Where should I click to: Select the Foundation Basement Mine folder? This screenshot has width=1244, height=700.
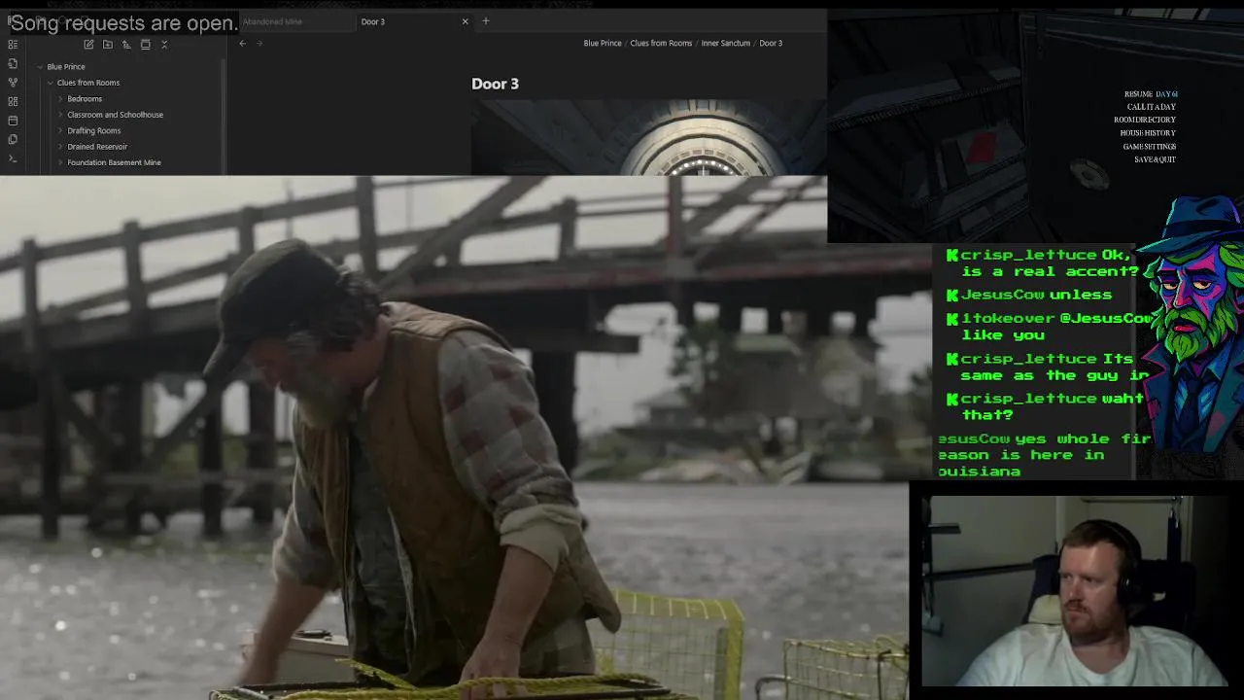tap(114, 162)
